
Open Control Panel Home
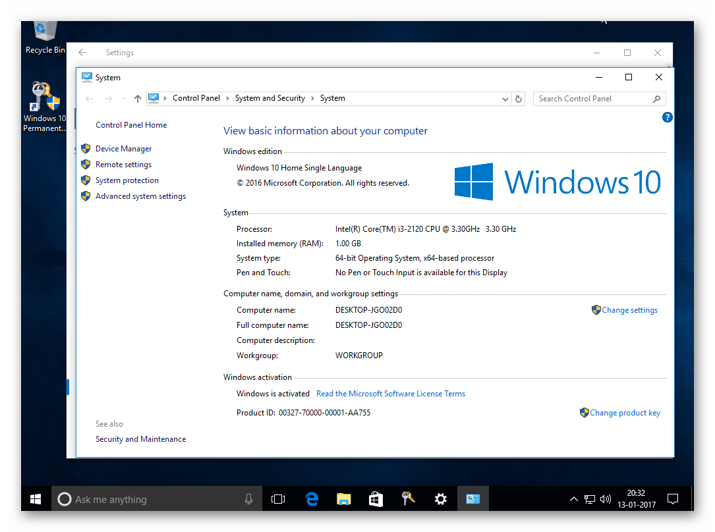point(131,125)
